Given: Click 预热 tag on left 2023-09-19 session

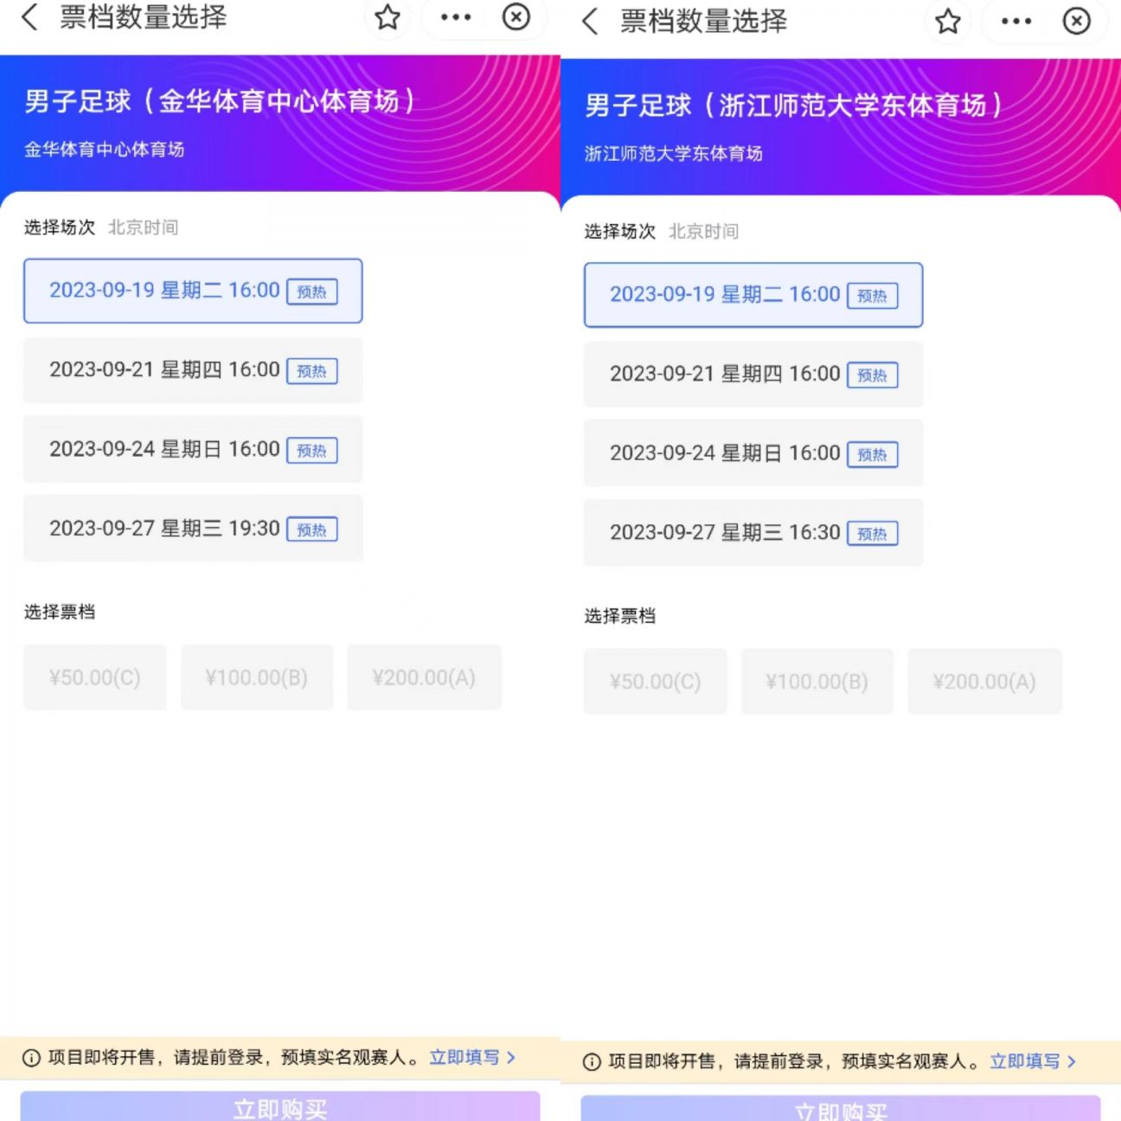Looking at the screenshot, I should [311, 291].
